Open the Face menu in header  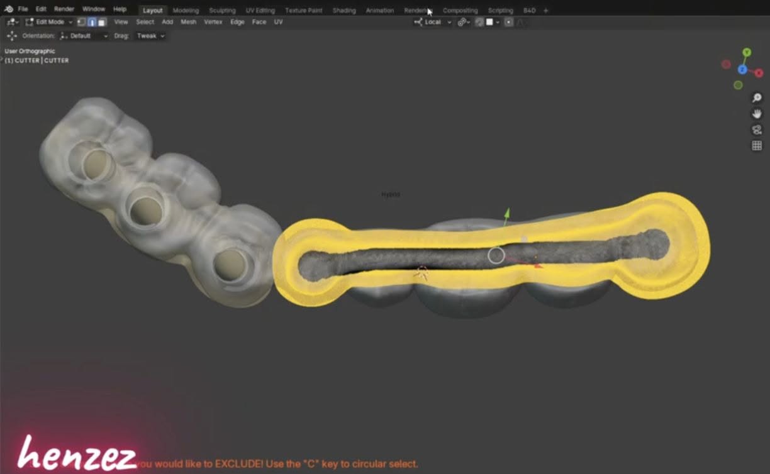coord(259,22)
